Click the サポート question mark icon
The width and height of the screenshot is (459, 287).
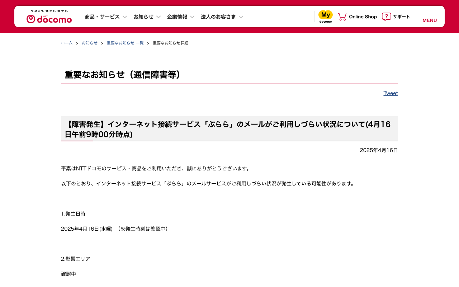tap(386, 17)
